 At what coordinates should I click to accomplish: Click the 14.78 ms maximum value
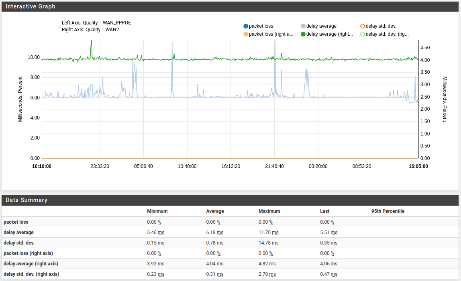pos(268,243)
